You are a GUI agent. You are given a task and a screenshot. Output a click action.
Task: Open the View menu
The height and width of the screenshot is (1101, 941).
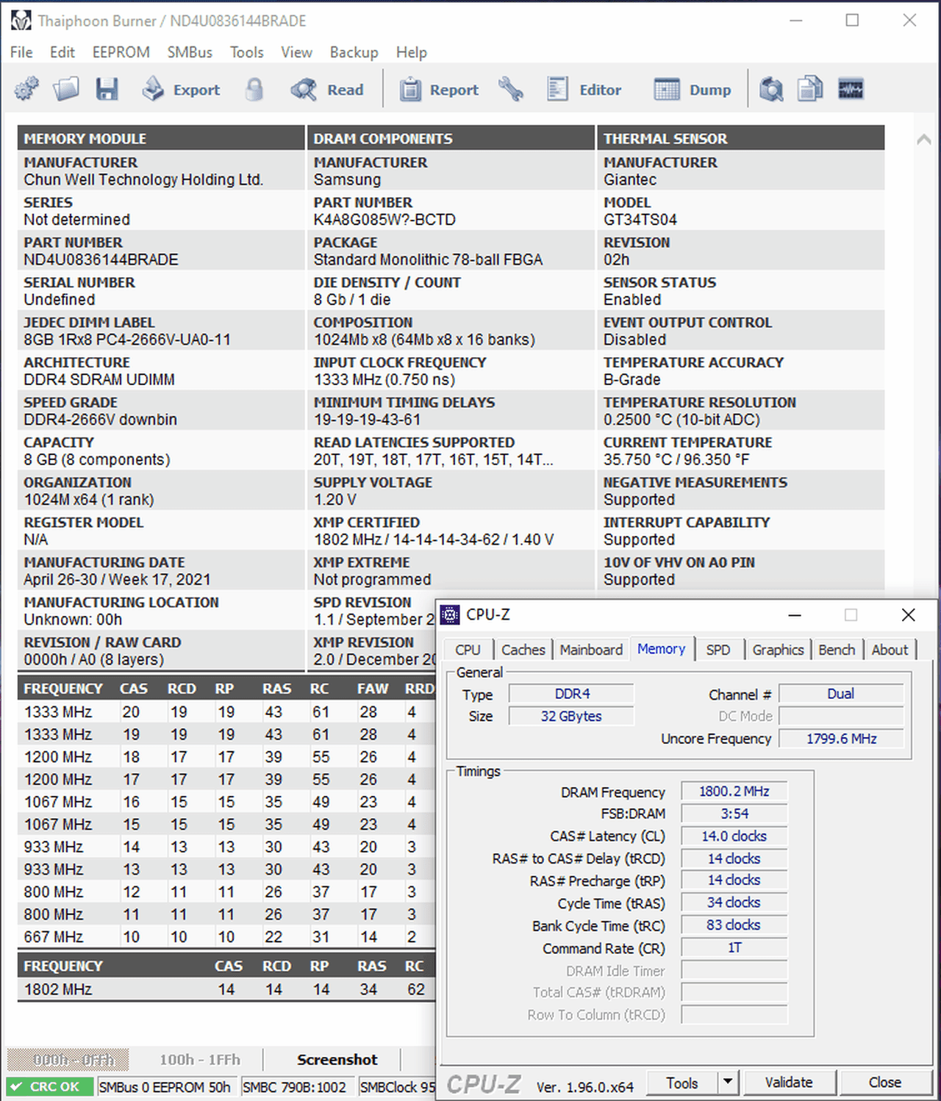(x=296, y=52)
